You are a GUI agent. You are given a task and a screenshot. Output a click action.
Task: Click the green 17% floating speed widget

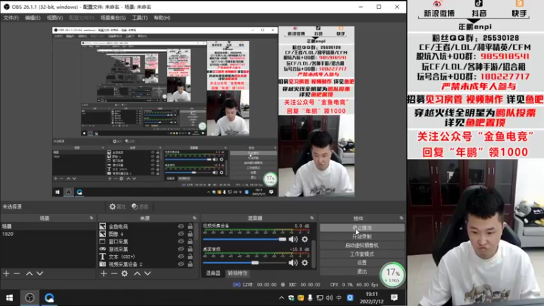tap(392, 275)
